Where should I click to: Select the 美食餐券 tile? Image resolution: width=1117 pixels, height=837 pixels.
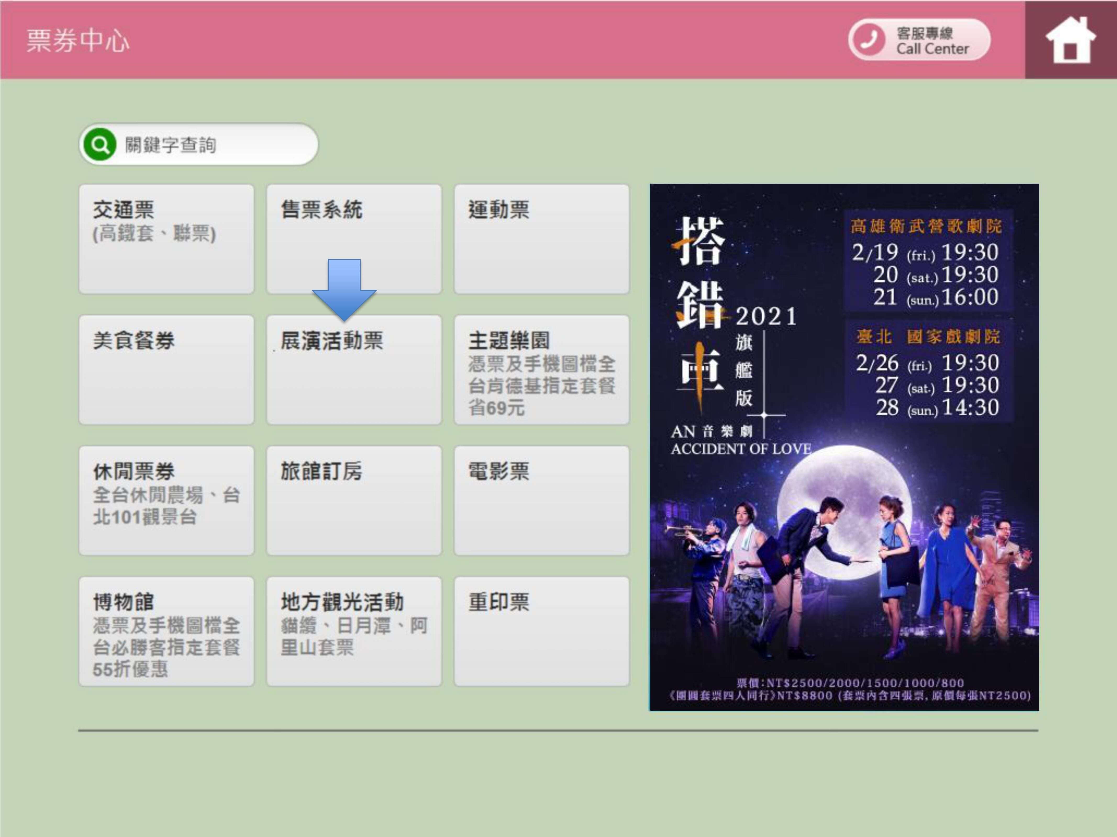click(x=166, y=370)
